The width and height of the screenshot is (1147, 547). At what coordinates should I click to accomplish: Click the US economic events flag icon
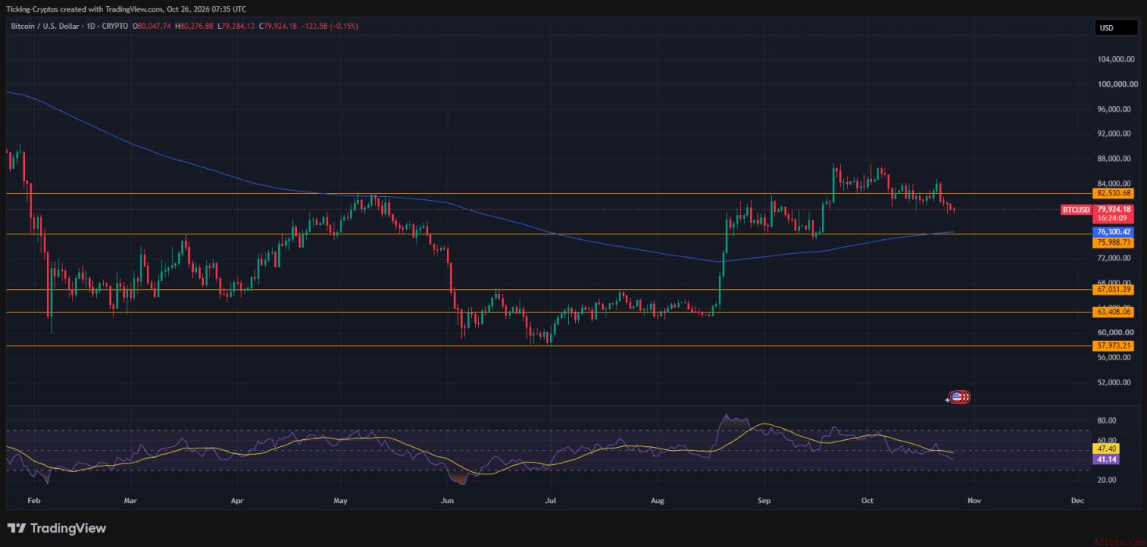[956, 398]
